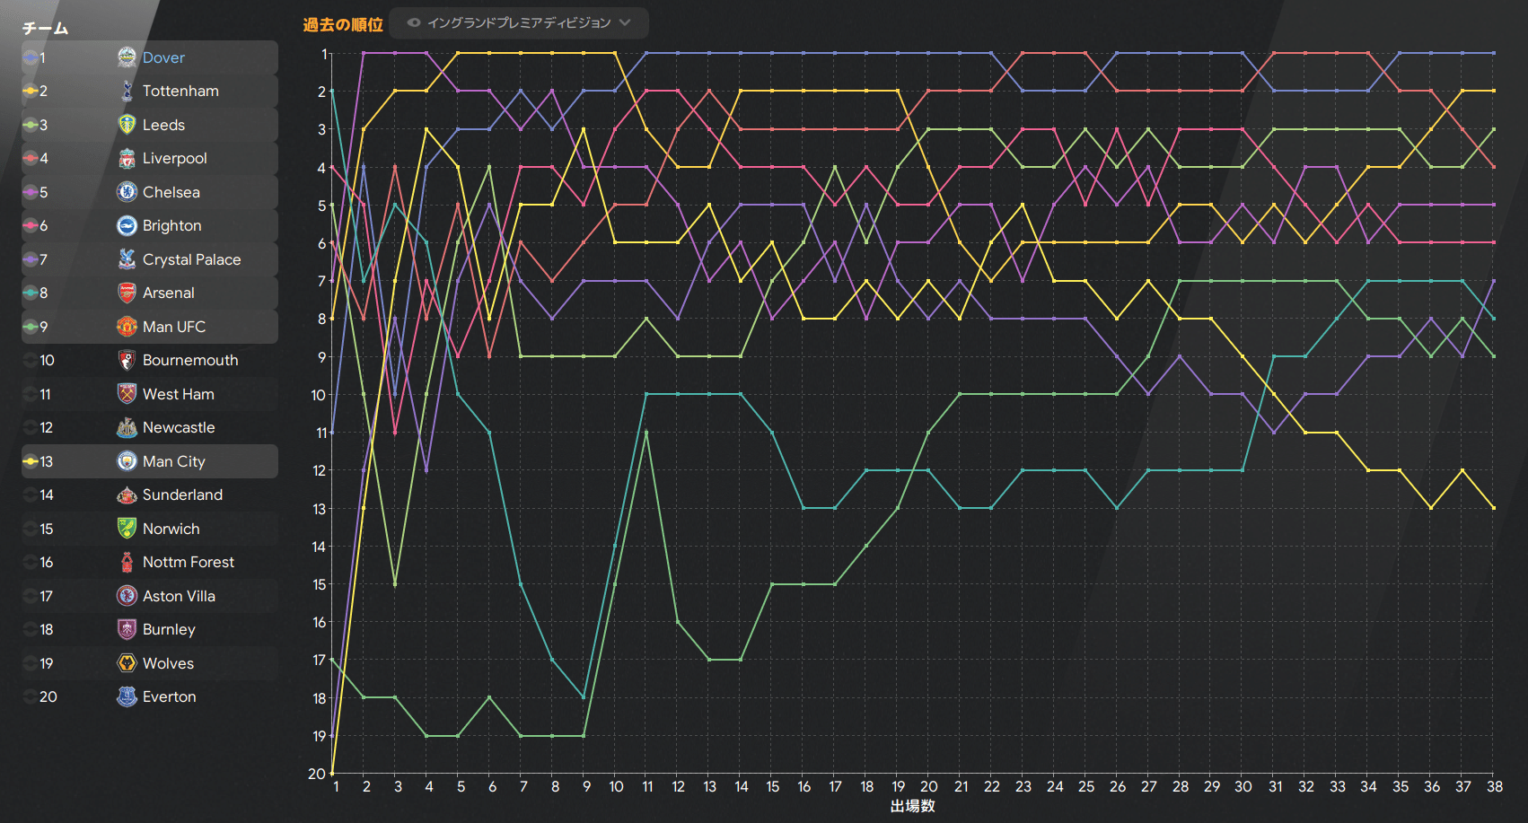1528x823 pixels.
Task: Toggle the teal line marker at rank 8
Action: 31,293
